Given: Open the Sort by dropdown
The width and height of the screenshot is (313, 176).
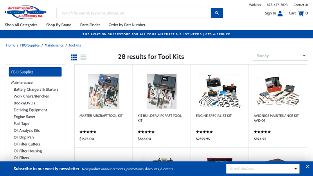Looking at the screenshot, I should (280, 56).
